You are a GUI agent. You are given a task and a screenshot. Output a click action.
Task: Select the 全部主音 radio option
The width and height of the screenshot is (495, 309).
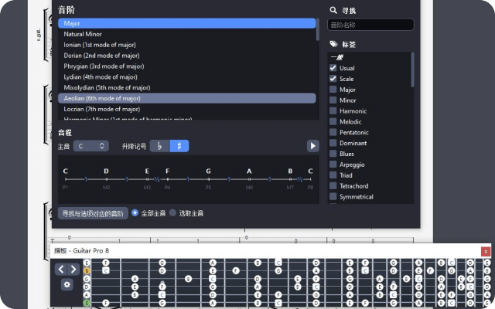135,212
